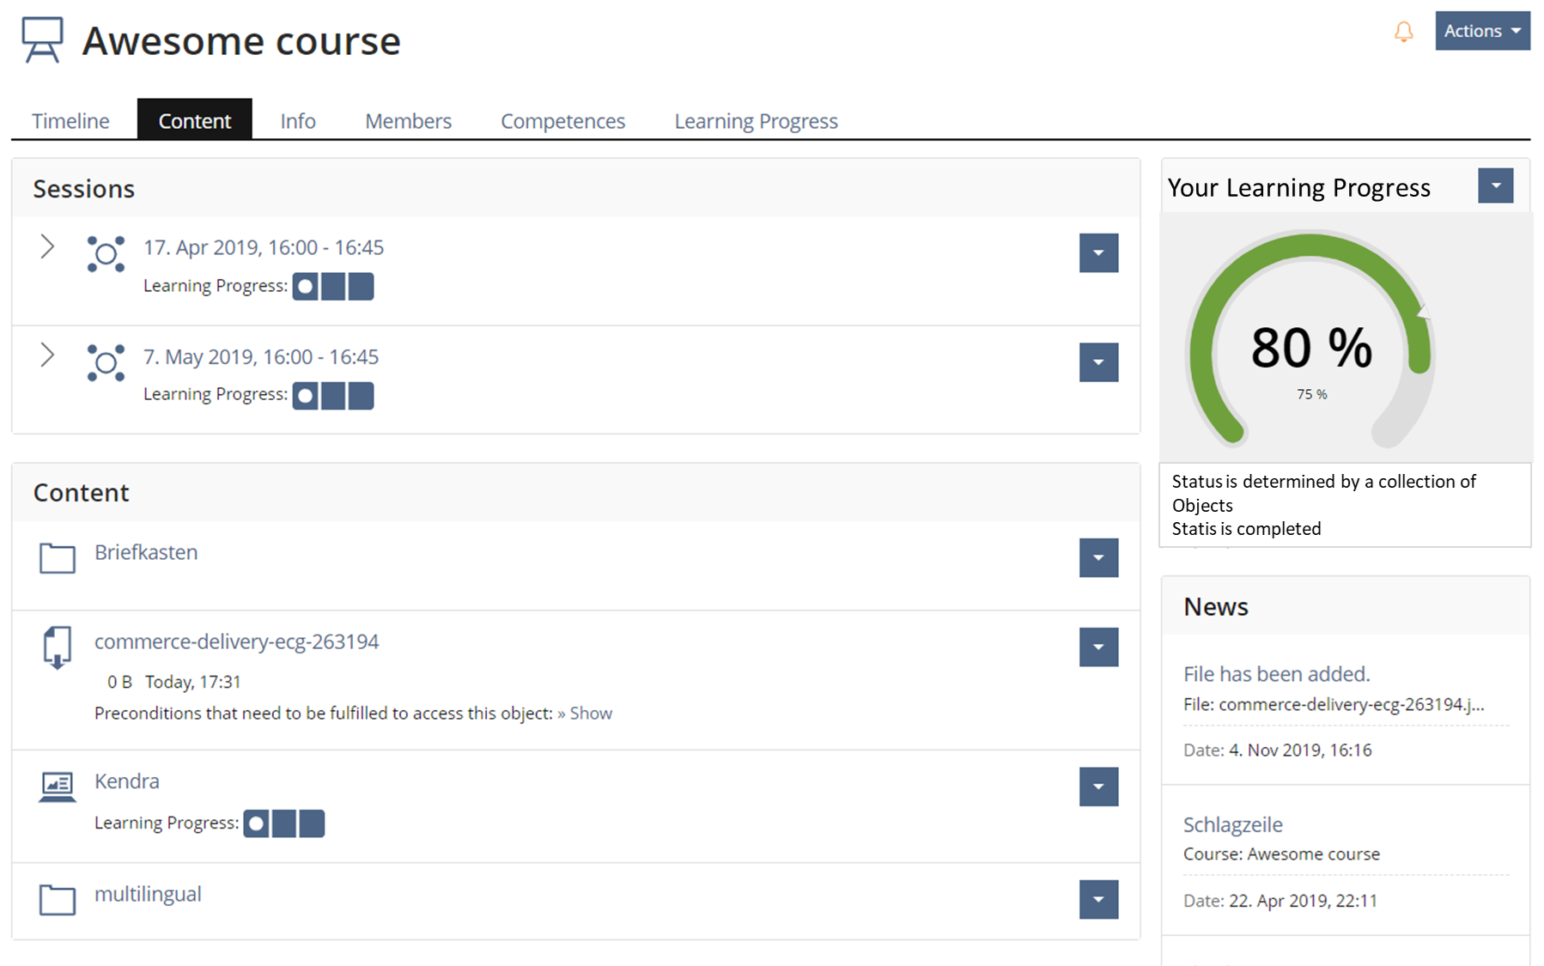Click the Briefkasten folder icon
1544x966 pixels.
tap(58, 558)
